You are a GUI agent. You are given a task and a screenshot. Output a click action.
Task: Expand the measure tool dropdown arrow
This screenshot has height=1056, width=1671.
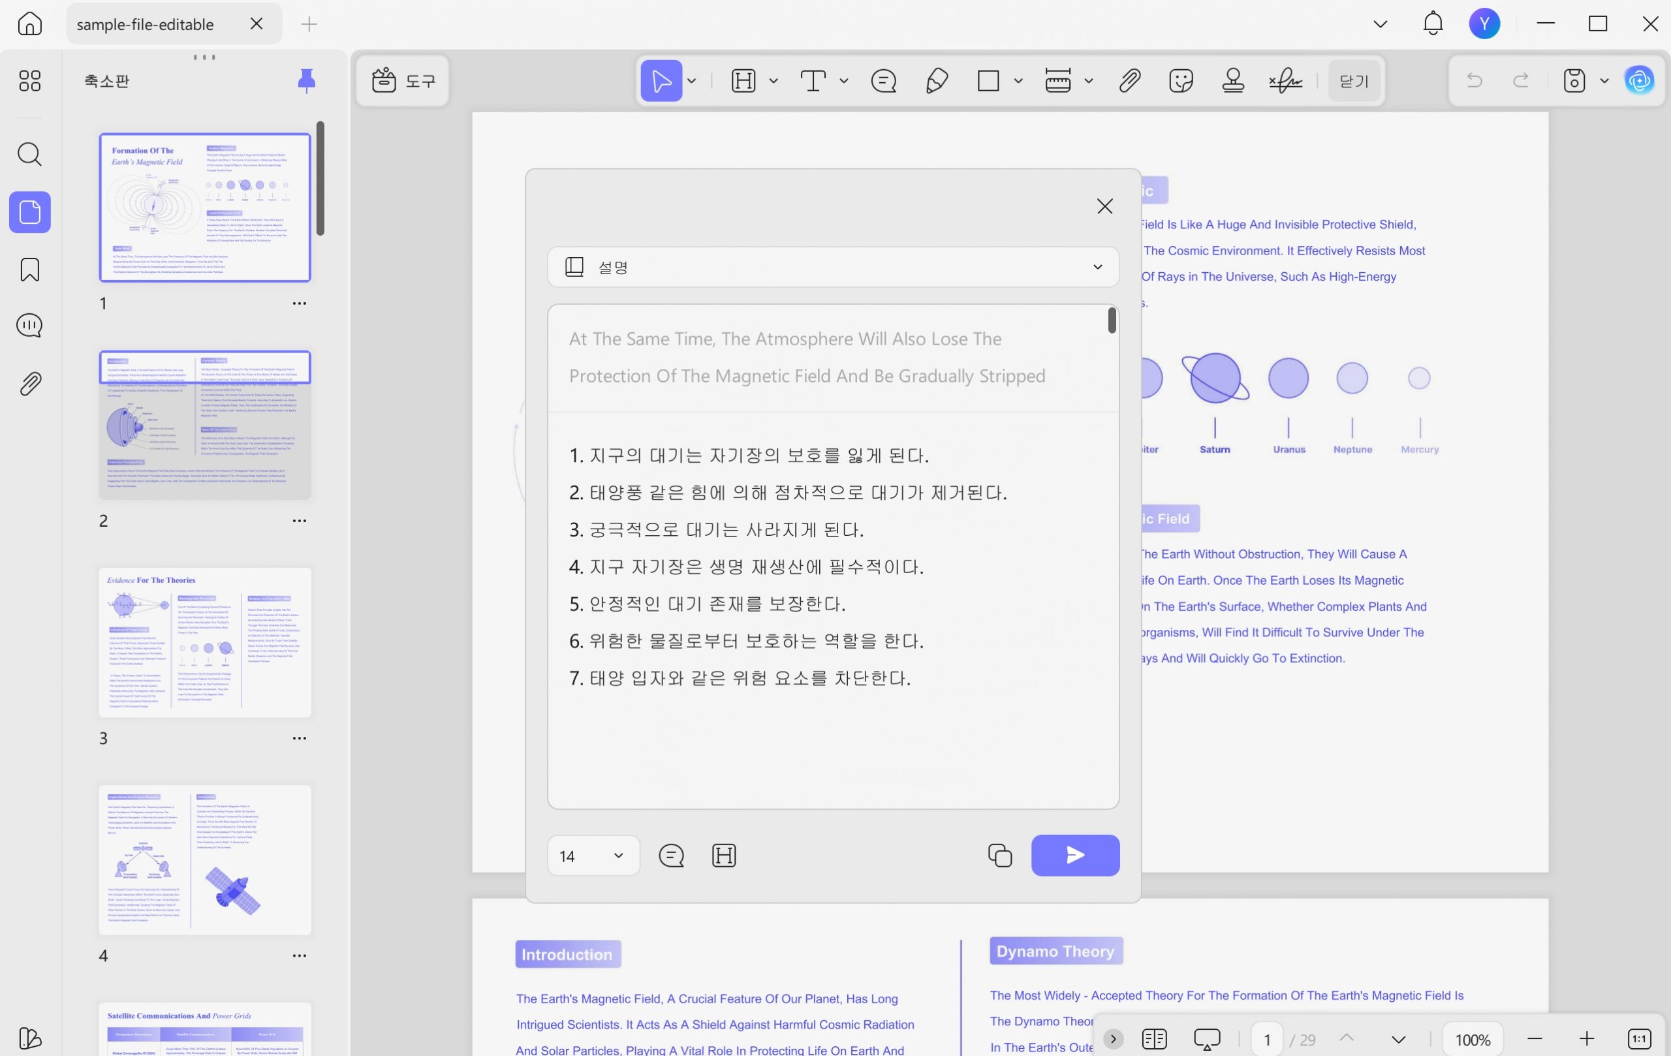(x=1089, y=81)
